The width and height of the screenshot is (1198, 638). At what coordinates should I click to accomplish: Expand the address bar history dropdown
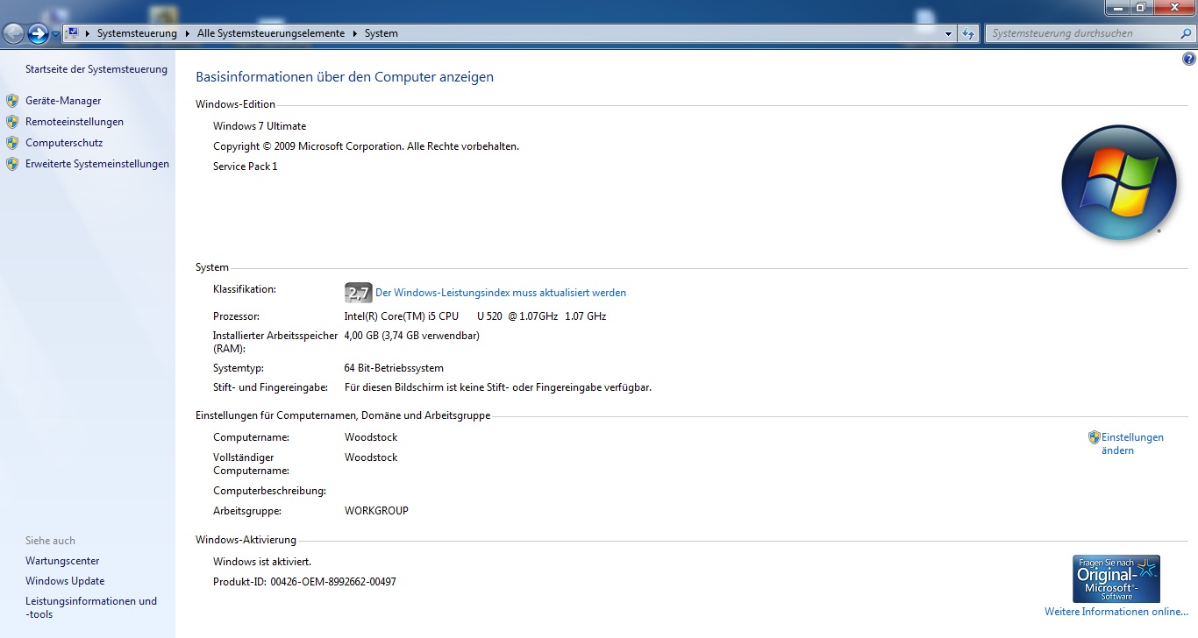(x=949, y=33)
